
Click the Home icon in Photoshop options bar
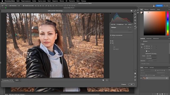tap(2, 6)
